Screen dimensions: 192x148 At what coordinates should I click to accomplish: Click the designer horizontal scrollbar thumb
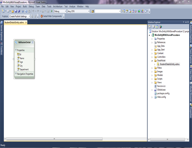point(54,139)
